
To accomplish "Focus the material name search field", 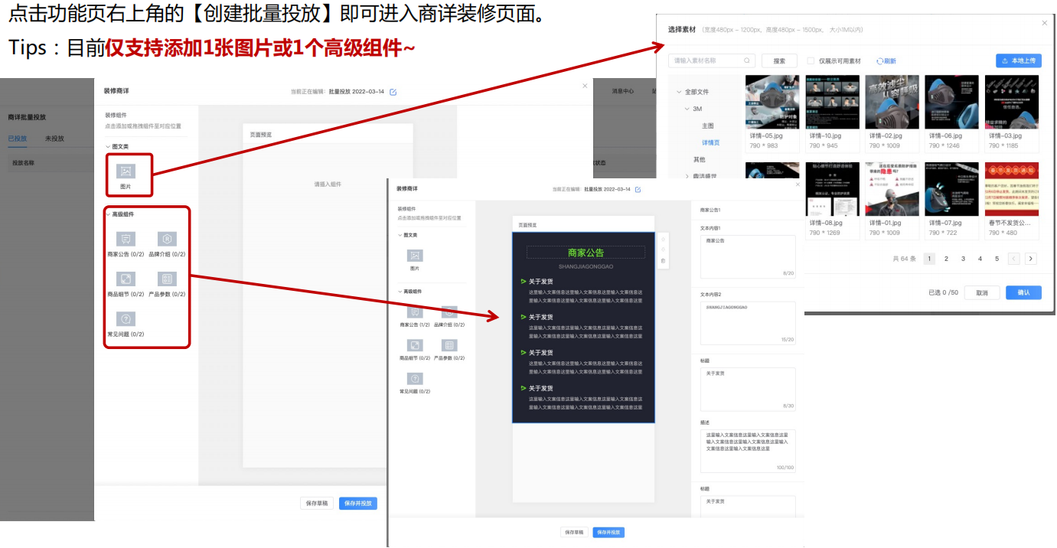I will coord(712,61).
